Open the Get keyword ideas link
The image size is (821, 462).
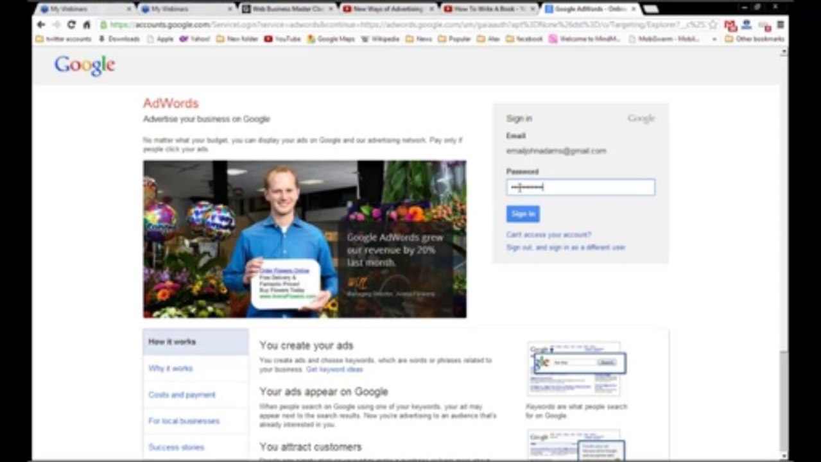[334, 370]
